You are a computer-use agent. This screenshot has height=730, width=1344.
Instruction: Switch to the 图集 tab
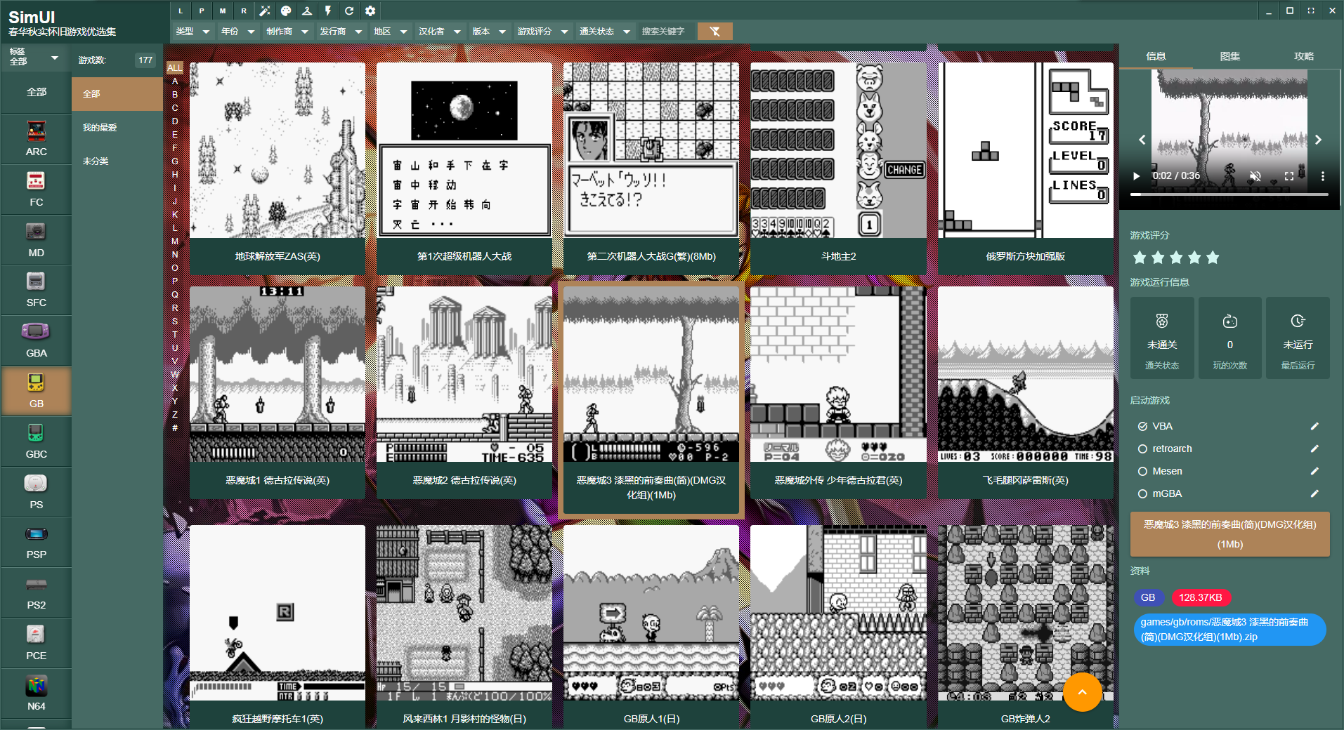pos(1229,56)
